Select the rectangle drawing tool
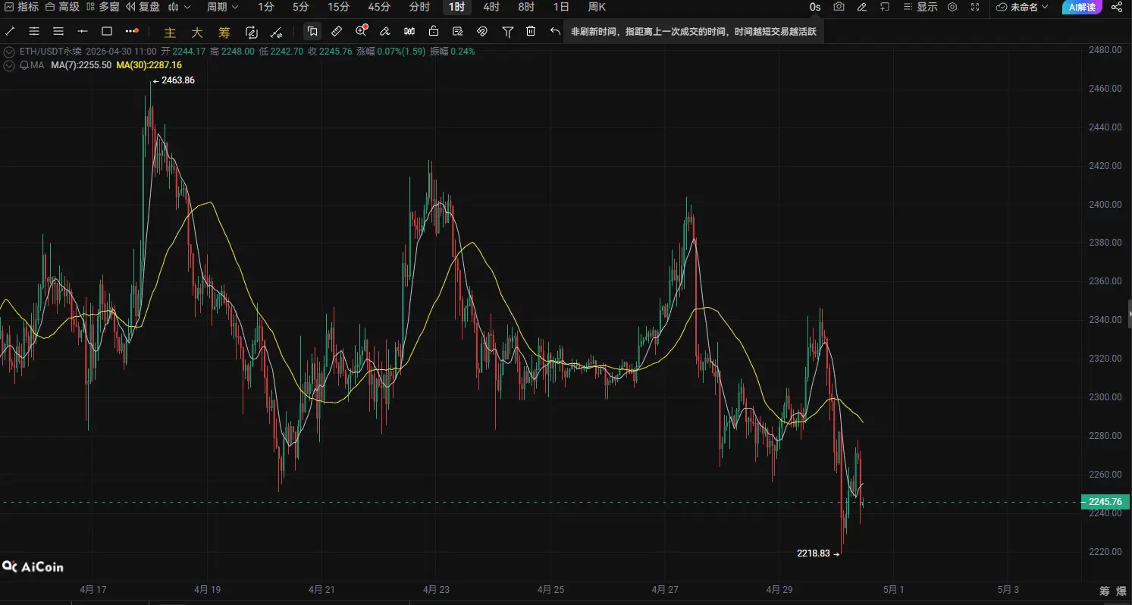The image size is (1132, 605). pyautogui.click(x=107, y=31)
